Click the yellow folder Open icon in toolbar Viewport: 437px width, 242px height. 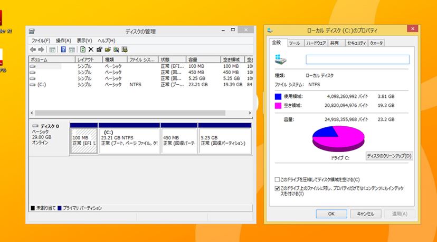tap(108, 49)
